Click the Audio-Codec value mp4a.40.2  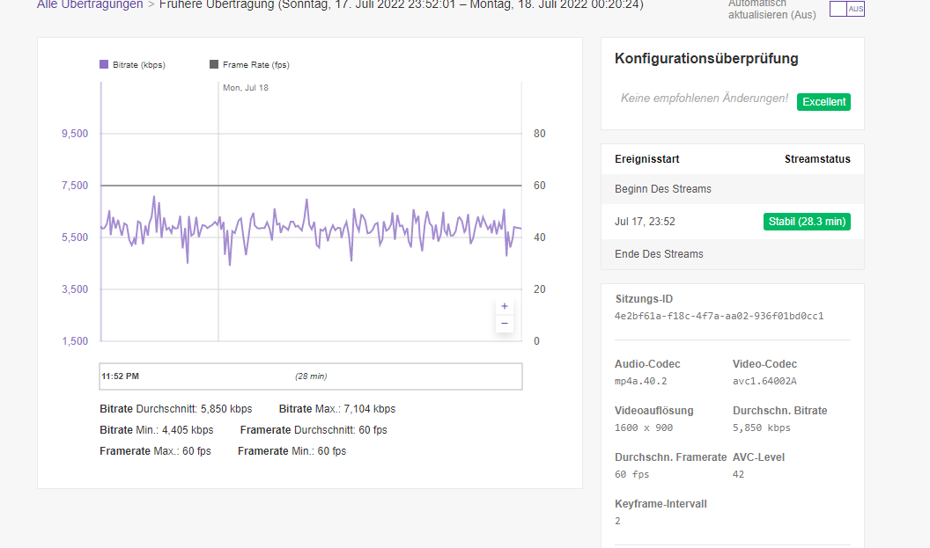641,381
